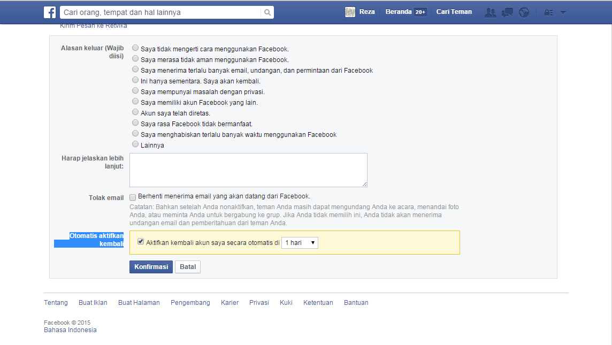Image resolution: width=612 pixels, height=345 pixels.
Task: Open Pengembang footer link
Action: 190,302
